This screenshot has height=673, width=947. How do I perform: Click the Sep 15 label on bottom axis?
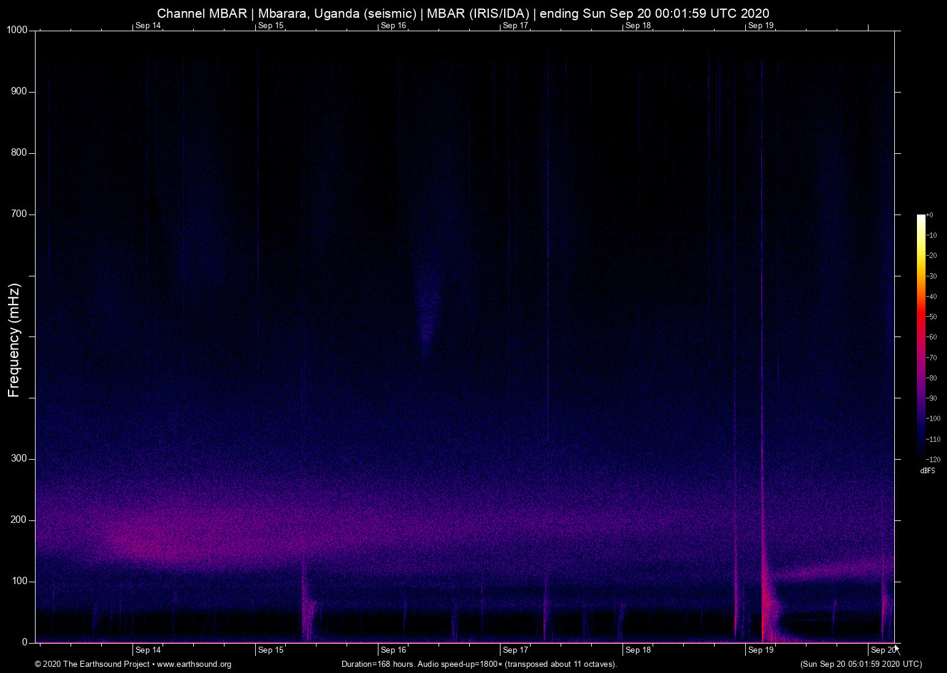(270, 650)
